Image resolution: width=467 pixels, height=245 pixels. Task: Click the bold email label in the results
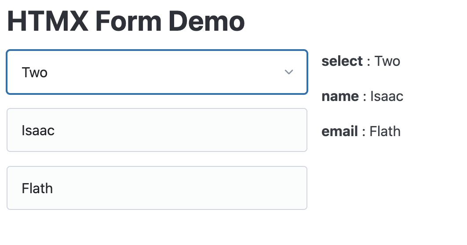tap(339, 131)
